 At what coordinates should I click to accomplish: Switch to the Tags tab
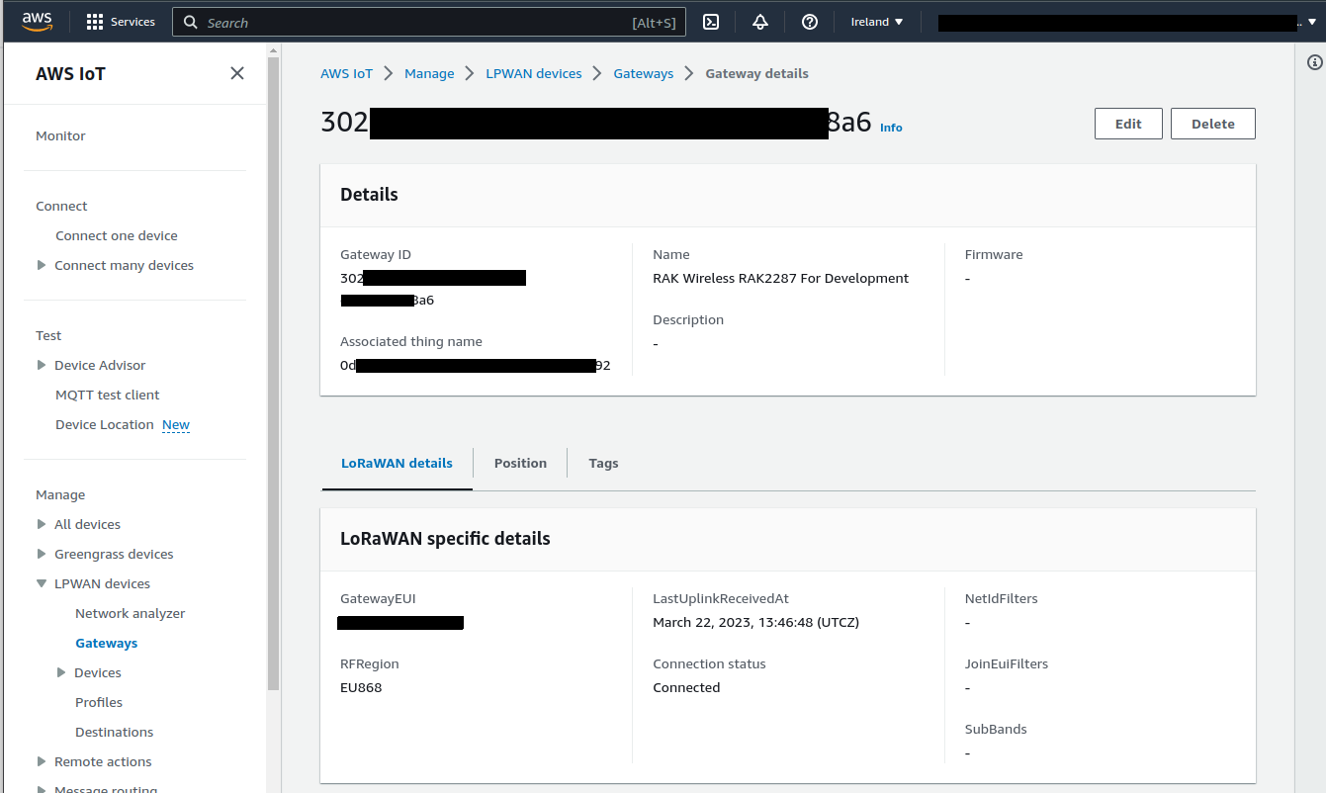(x=603, y=463)
